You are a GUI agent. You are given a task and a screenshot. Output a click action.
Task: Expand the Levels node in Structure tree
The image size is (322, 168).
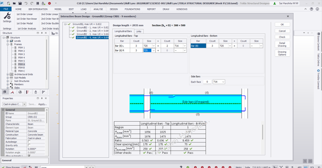(8, 41)
